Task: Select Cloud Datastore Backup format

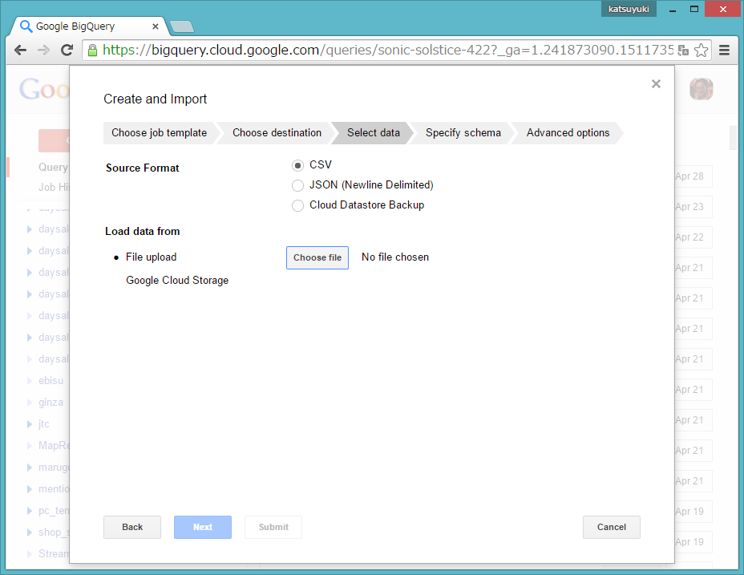Action: point(297,205)
